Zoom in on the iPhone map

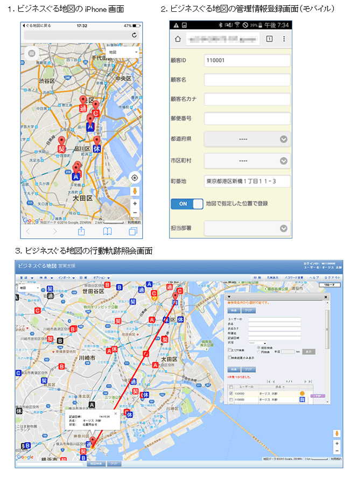pyautogui.click(x=135, y=203)
